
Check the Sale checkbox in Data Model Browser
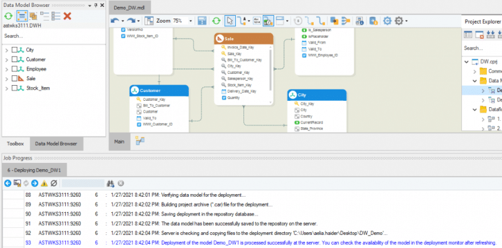pyautogui.click(x=14, y=78)
